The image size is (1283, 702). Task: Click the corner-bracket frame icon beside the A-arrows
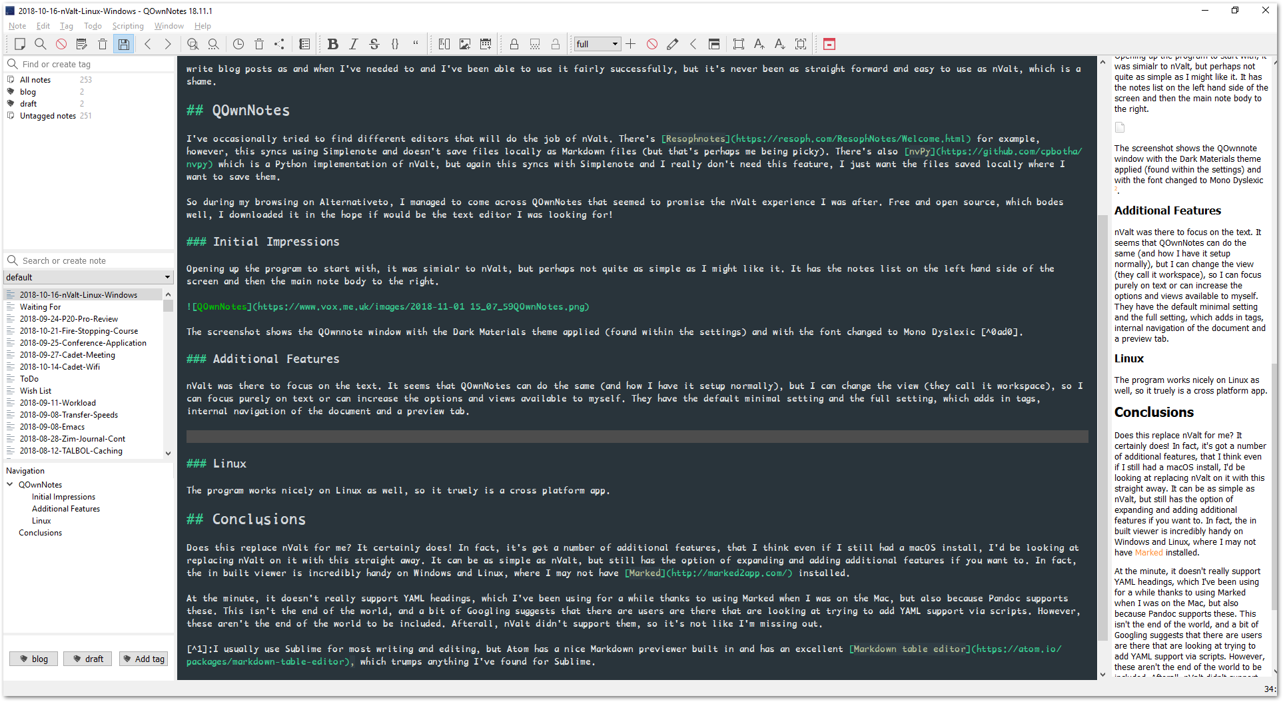(739, 44)
